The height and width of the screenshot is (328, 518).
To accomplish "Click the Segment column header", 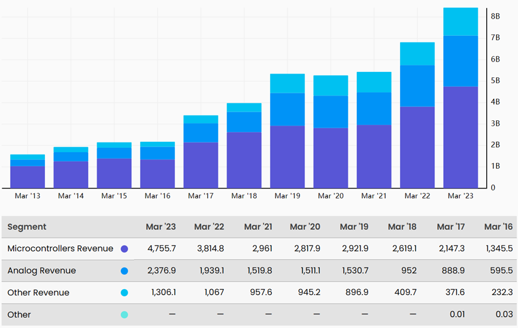I will click(x=27, y=227).
